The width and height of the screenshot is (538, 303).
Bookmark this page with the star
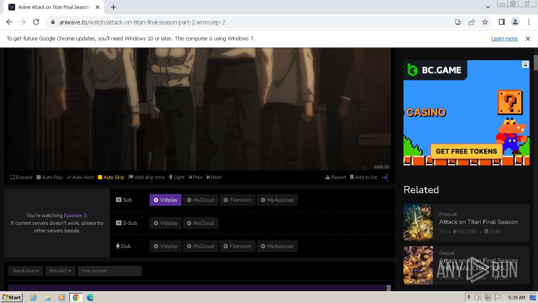(485, 22)
